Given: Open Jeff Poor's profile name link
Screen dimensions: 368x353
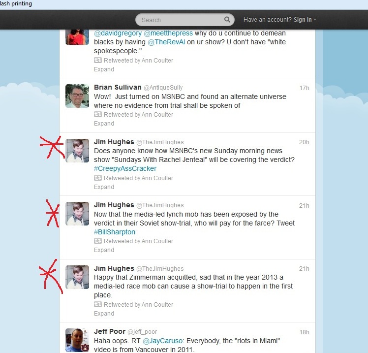Looking at the screenshot, I should click(x=110, y=331).
